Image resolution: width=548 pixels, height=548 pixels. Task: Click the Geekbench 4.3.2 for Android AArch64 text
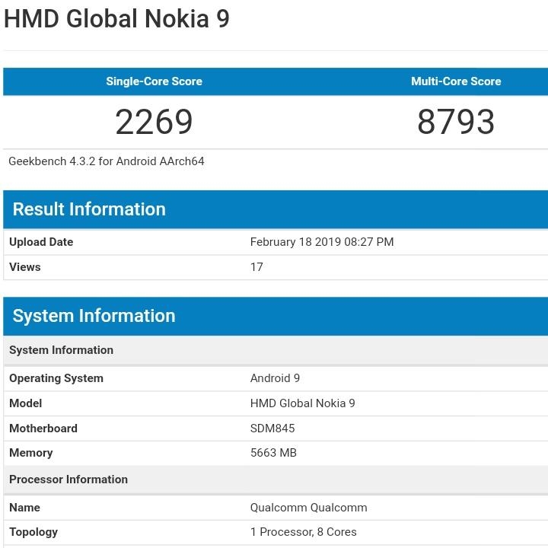point(107,161)
